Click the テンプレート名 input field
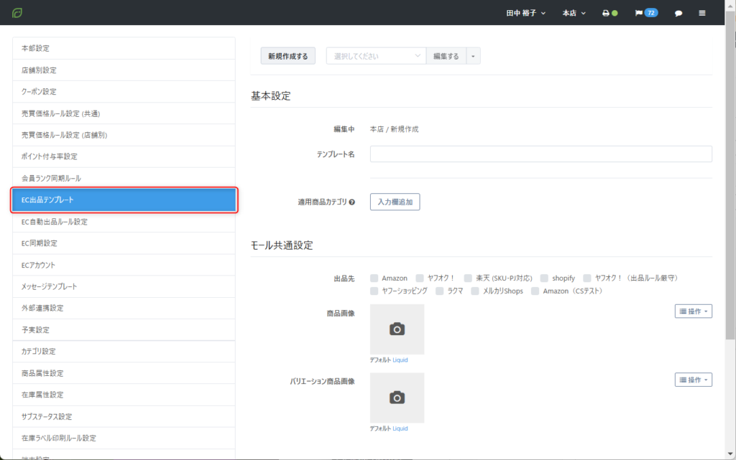736x460 pixels. point(540,154)
